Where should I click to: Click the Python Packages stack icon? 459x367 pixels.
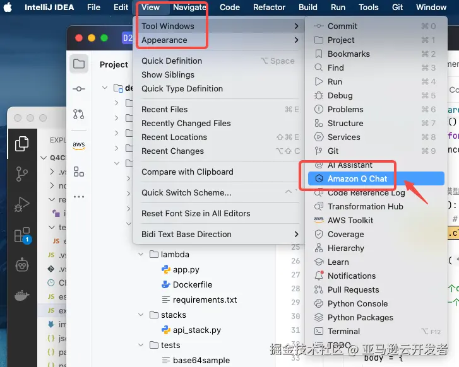[x=318, y=317]
